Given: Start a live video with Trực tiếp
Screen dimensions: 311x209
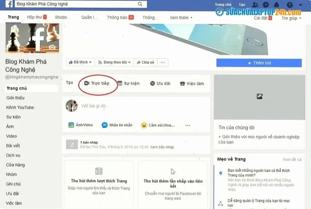Looking at the screenshot, I should click(x=97, y=83).
